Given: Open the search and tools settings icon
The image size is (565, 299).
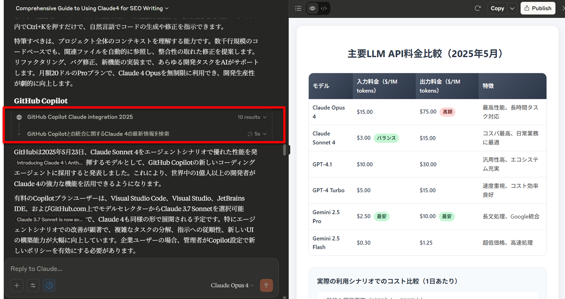Looking at the screenshot, I should coord(33,286).
